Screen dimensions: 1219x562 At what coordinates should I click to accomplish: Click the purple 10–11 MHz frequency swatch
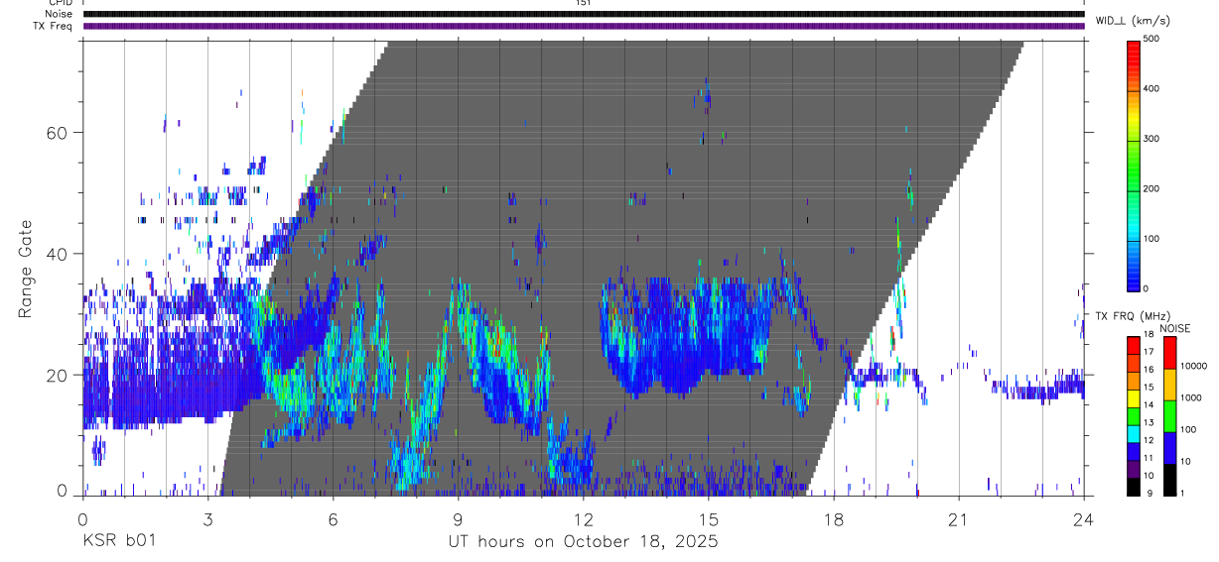1134,469
